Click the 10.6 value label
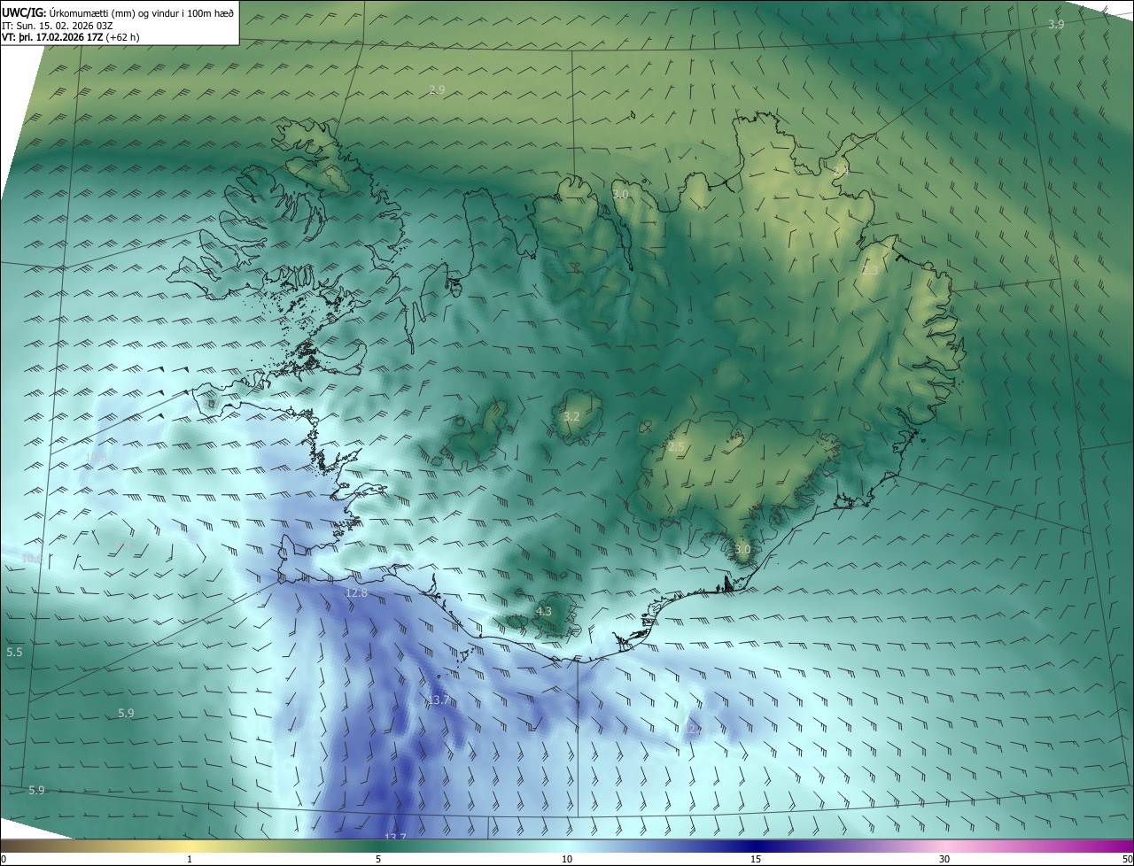The height and width of the screenshot is (866, 1134). click(31, 559)
